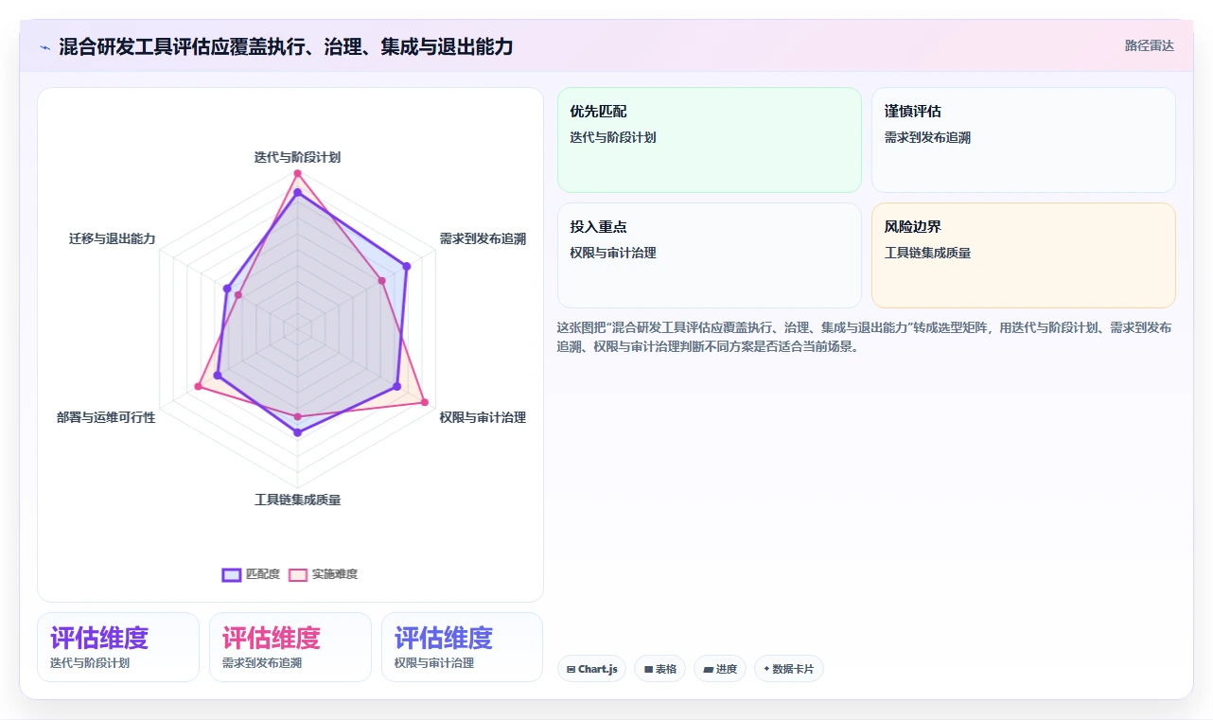
Task: Open the 投入重点 card
Action: [710, 255]
